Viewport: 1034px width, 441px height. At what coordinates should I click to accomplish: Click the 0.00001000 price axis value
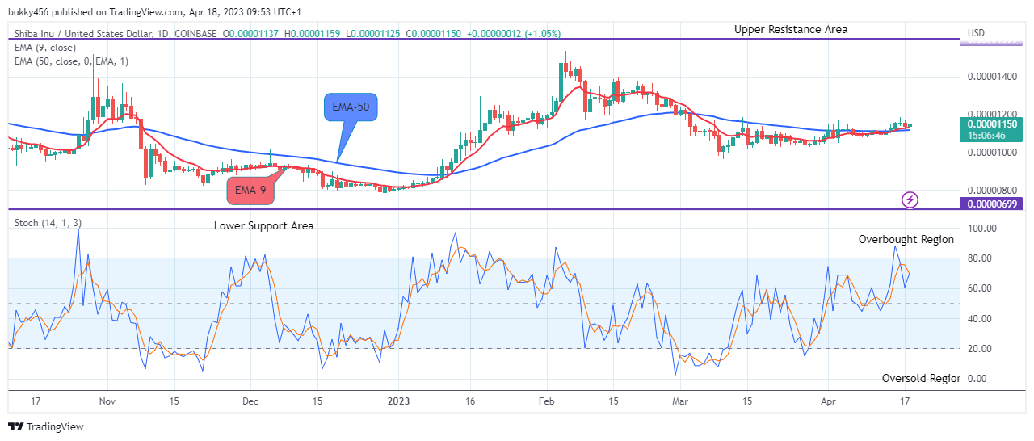click(x=994, y=153)
